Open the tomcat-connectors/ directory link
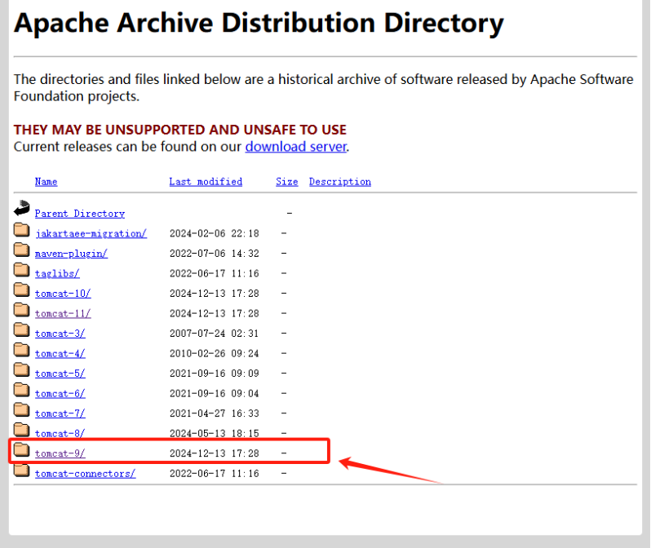651x548 pixels. click(85, 474)
